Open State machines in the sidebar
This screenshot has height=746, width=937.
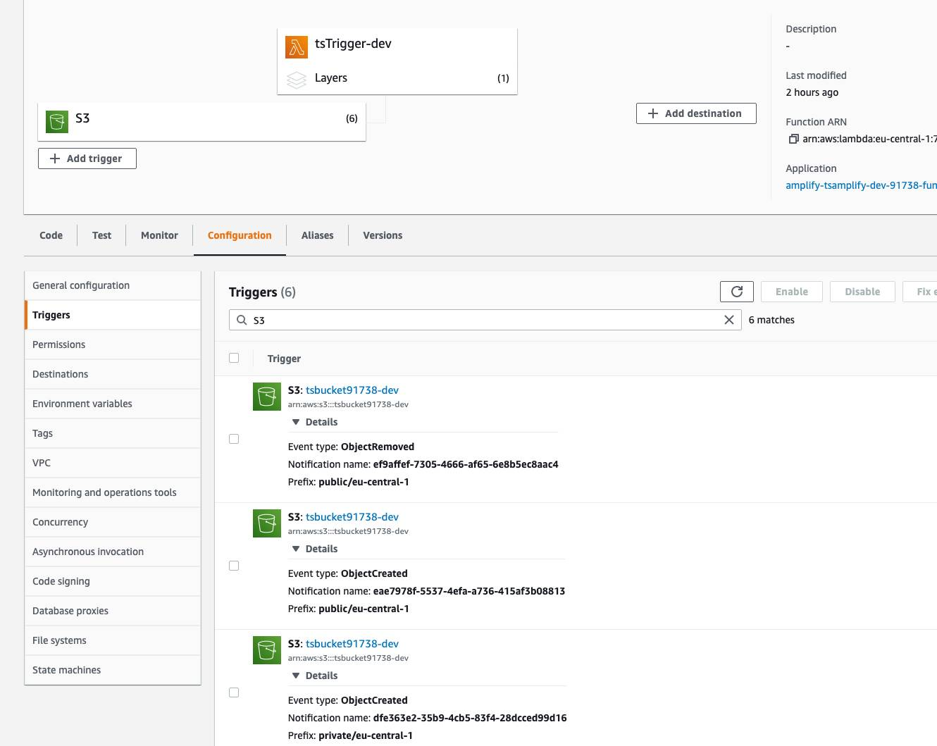click(113, 670)
